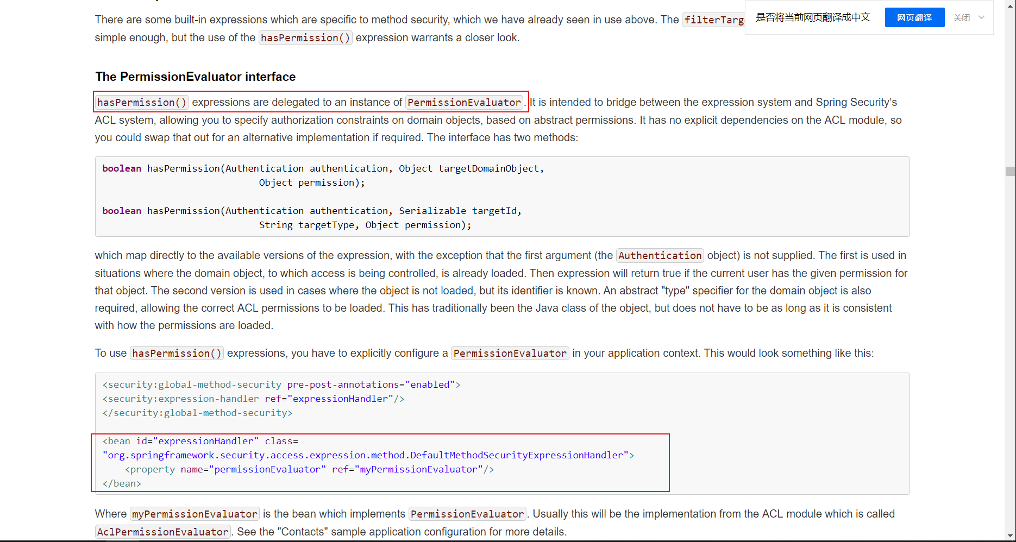
Task: Click the scrollbar up arrow
Action: click(1009, 5)
